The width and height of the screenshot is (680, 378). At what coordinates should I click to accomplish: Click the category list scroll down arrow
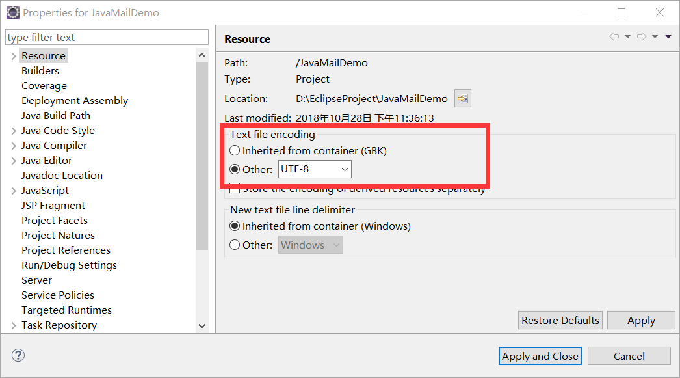tap(202, 325)
